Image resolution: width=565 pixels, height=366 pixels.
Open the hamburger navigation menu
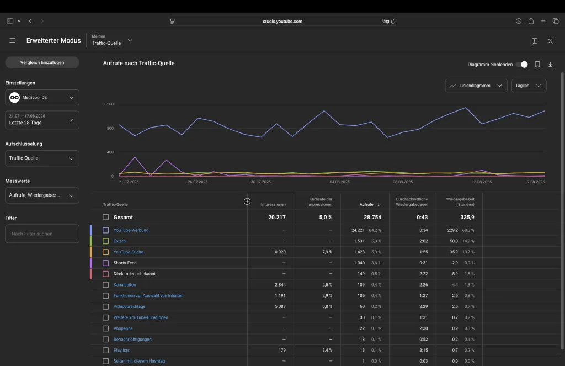click(x=13, y=41)
